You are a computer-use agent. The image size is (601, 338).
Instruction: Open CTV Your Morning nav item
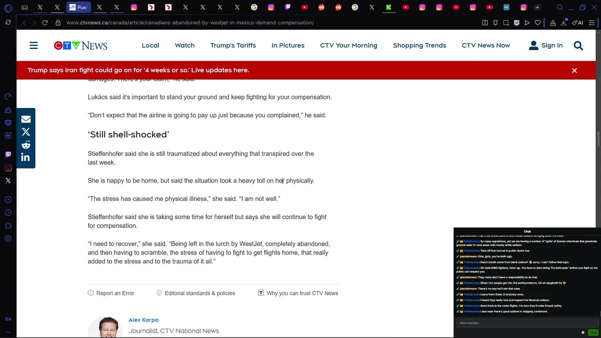pyautogui.click(x=348, y=46)
